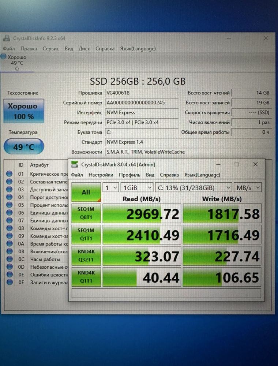
Task: Click transfer mode field PCIe 3.0 x4
Action: pos(142,122)
